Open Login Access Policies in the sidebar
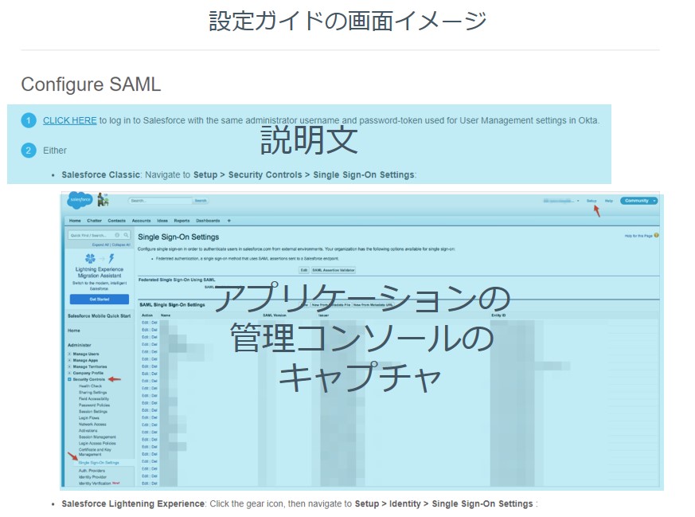This screenshot has width=695, height=517. (x=97, y=443)
